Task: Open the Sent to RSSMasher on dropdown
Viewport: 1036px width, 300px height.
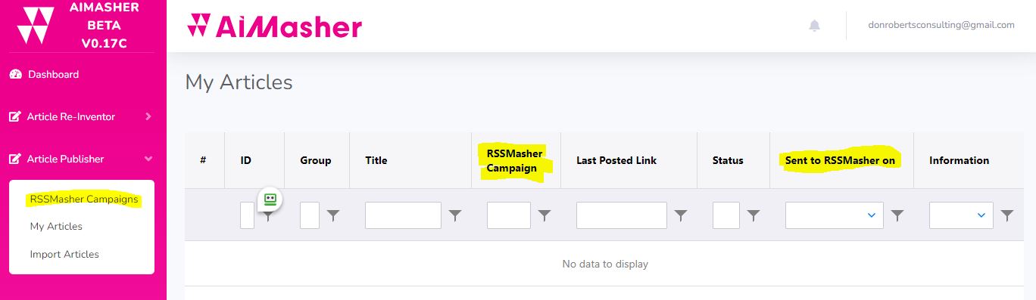Action: tap(835, 215)
